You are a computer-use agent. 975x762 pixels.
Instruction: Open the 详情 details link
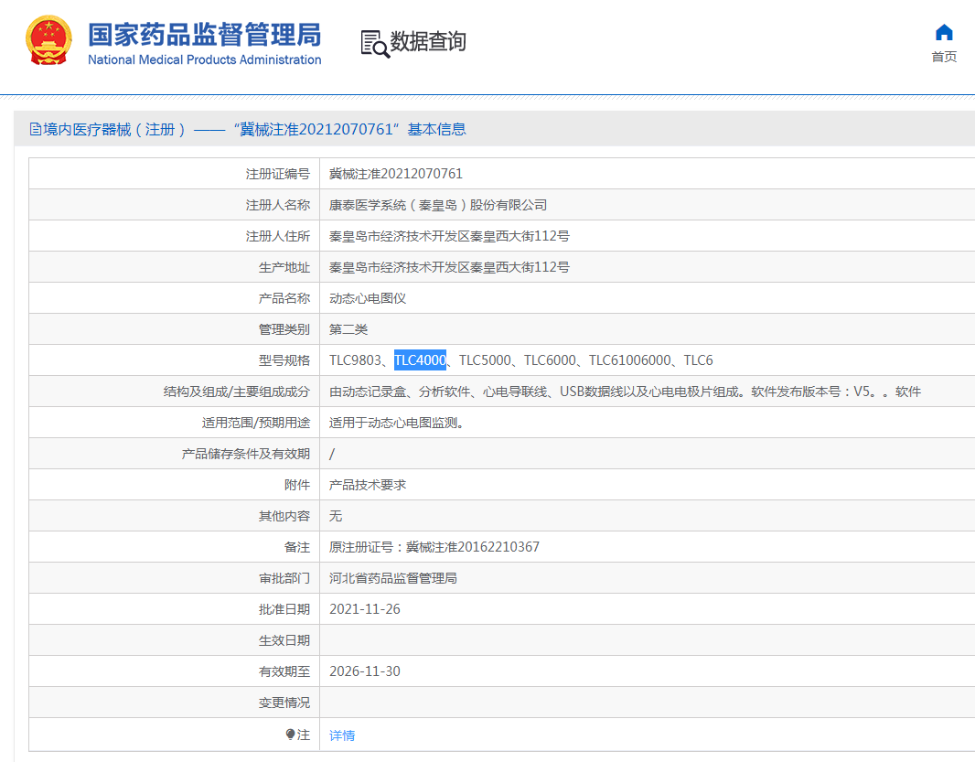[x=342, y=735]
